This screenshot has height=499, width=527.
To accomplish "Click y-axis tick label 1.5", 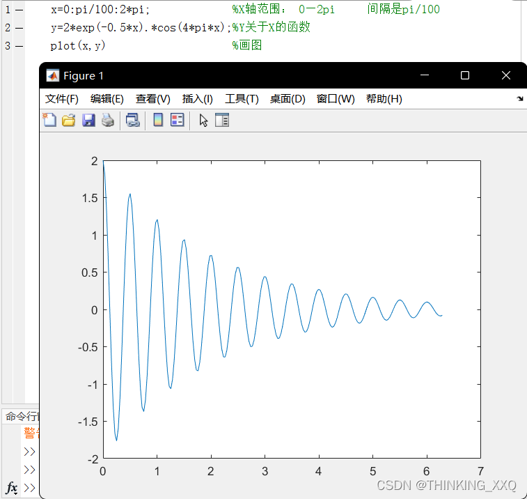I will [x=90, y=198].
